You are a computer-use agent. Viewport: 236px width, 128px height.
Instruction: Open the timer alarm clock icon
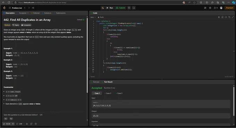(129, 8)
